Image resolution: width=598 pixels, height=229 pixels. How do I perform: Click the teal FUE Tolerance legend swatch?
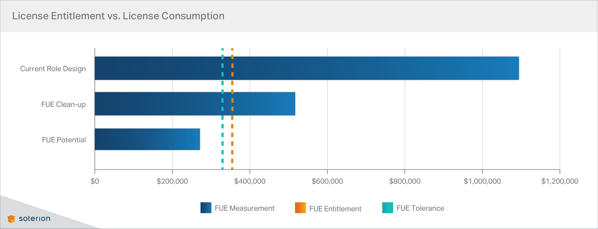point(387,208)
